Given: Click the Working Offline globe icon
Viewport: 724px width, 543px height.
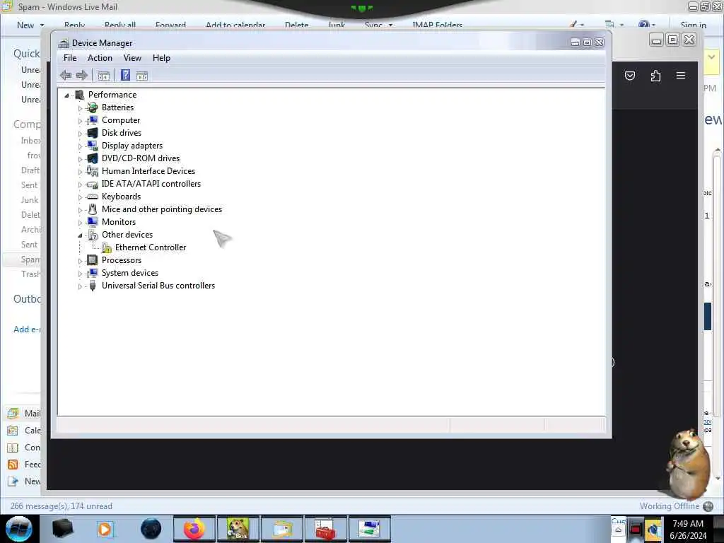Looking at the screenshot, I should pyautogui.click(x=708, y=506).
